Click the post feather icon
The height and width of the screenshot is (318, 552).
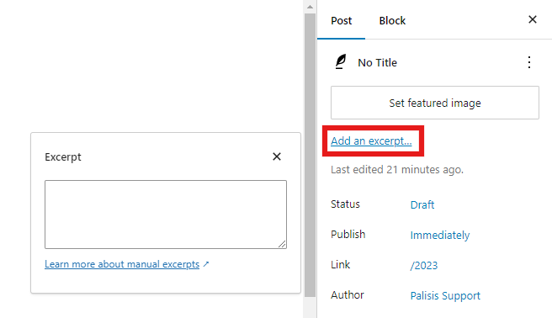pos(341,62)
